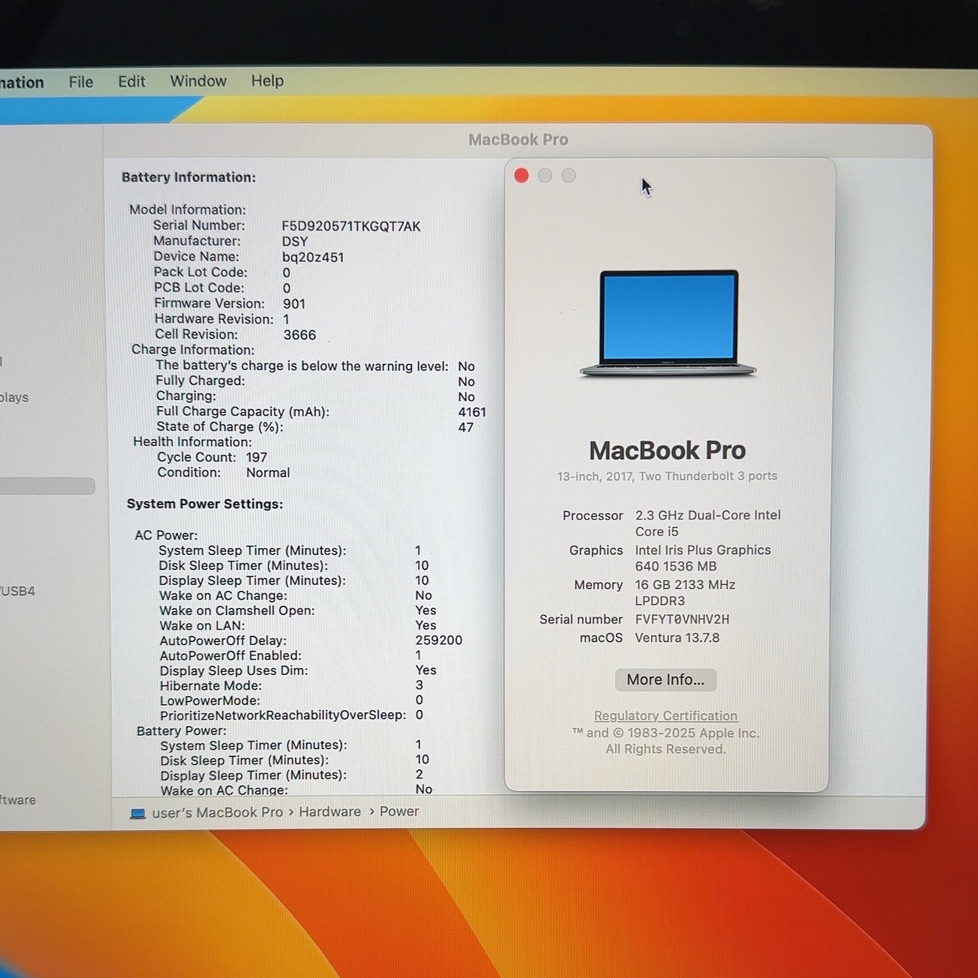Viewport: 978px width, 978px height.
Task: Select "user's MacBook Pro" in the path bar
Action: pos(217,812)
